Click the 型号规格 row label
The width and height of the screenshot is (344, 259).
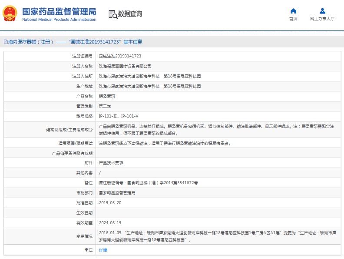[x=84, y=116]
